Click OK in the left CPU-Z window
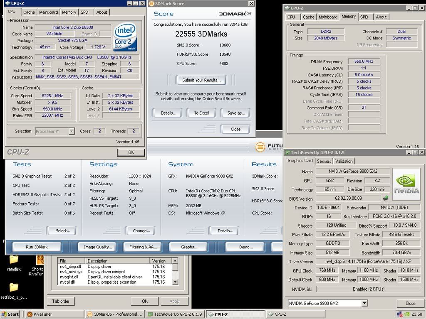 (131, 152)
